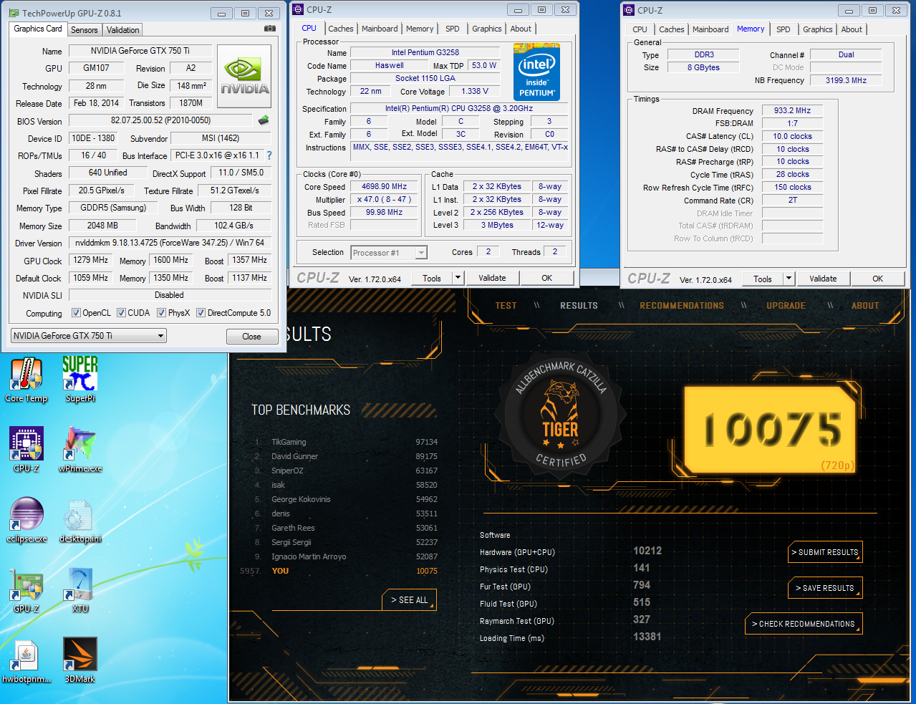Viewport: 916px width, 704px height.
Task: Open CPU tab in right CPU-Z
Action: pyautogui.click(x=640, y=29)
